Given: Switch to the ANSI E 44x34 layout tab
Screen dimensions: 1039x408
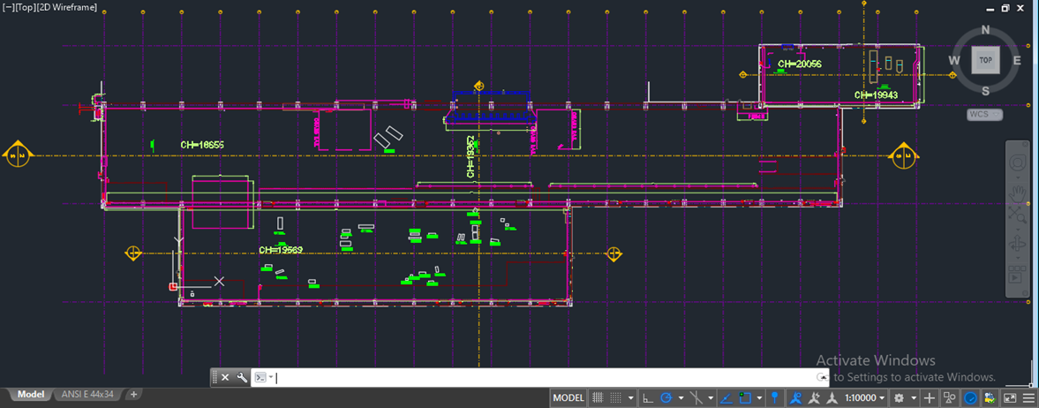Looking at the screenshot, I should 86,395.
